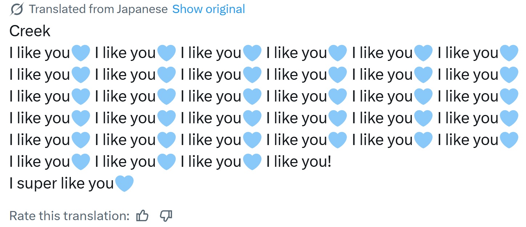Viewport: 526px width, 227px height.
Task: Rate the translation with thumbs up
Action: (x=142, y=216)
